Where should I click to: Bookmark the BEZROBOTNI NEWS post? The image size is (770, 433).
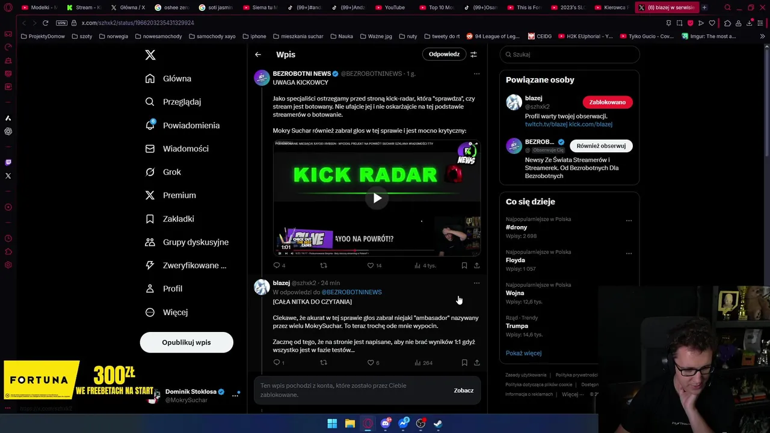[x=464, y=265]
